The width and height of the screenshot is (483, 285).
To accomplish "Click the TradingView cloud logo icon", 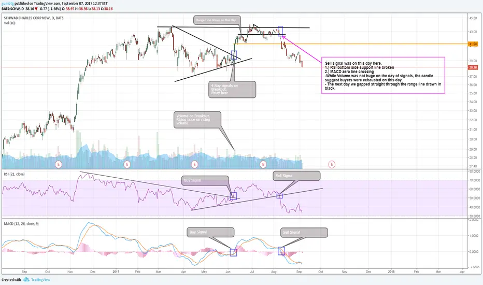I will 26,279.
